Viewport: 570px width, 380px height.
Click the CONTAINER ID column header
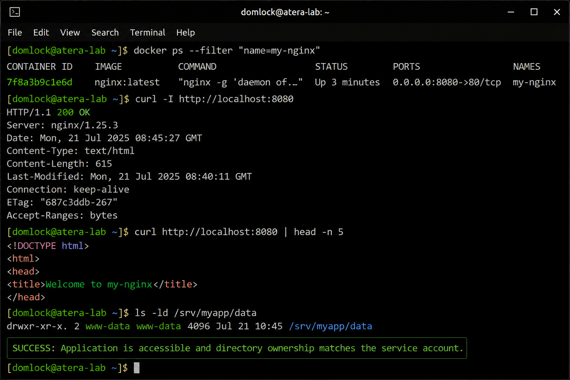click(40, 67)
